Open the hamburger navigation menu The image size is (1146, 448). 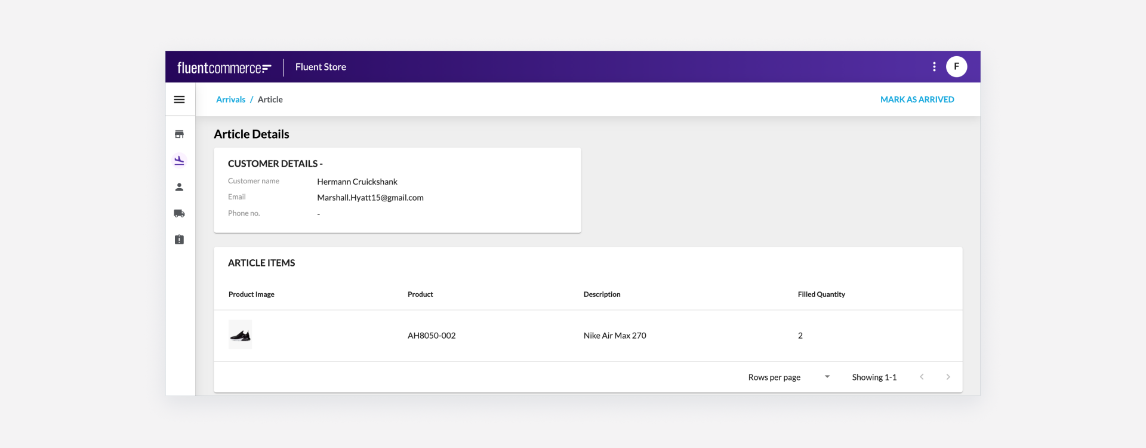tap(179, 100)
